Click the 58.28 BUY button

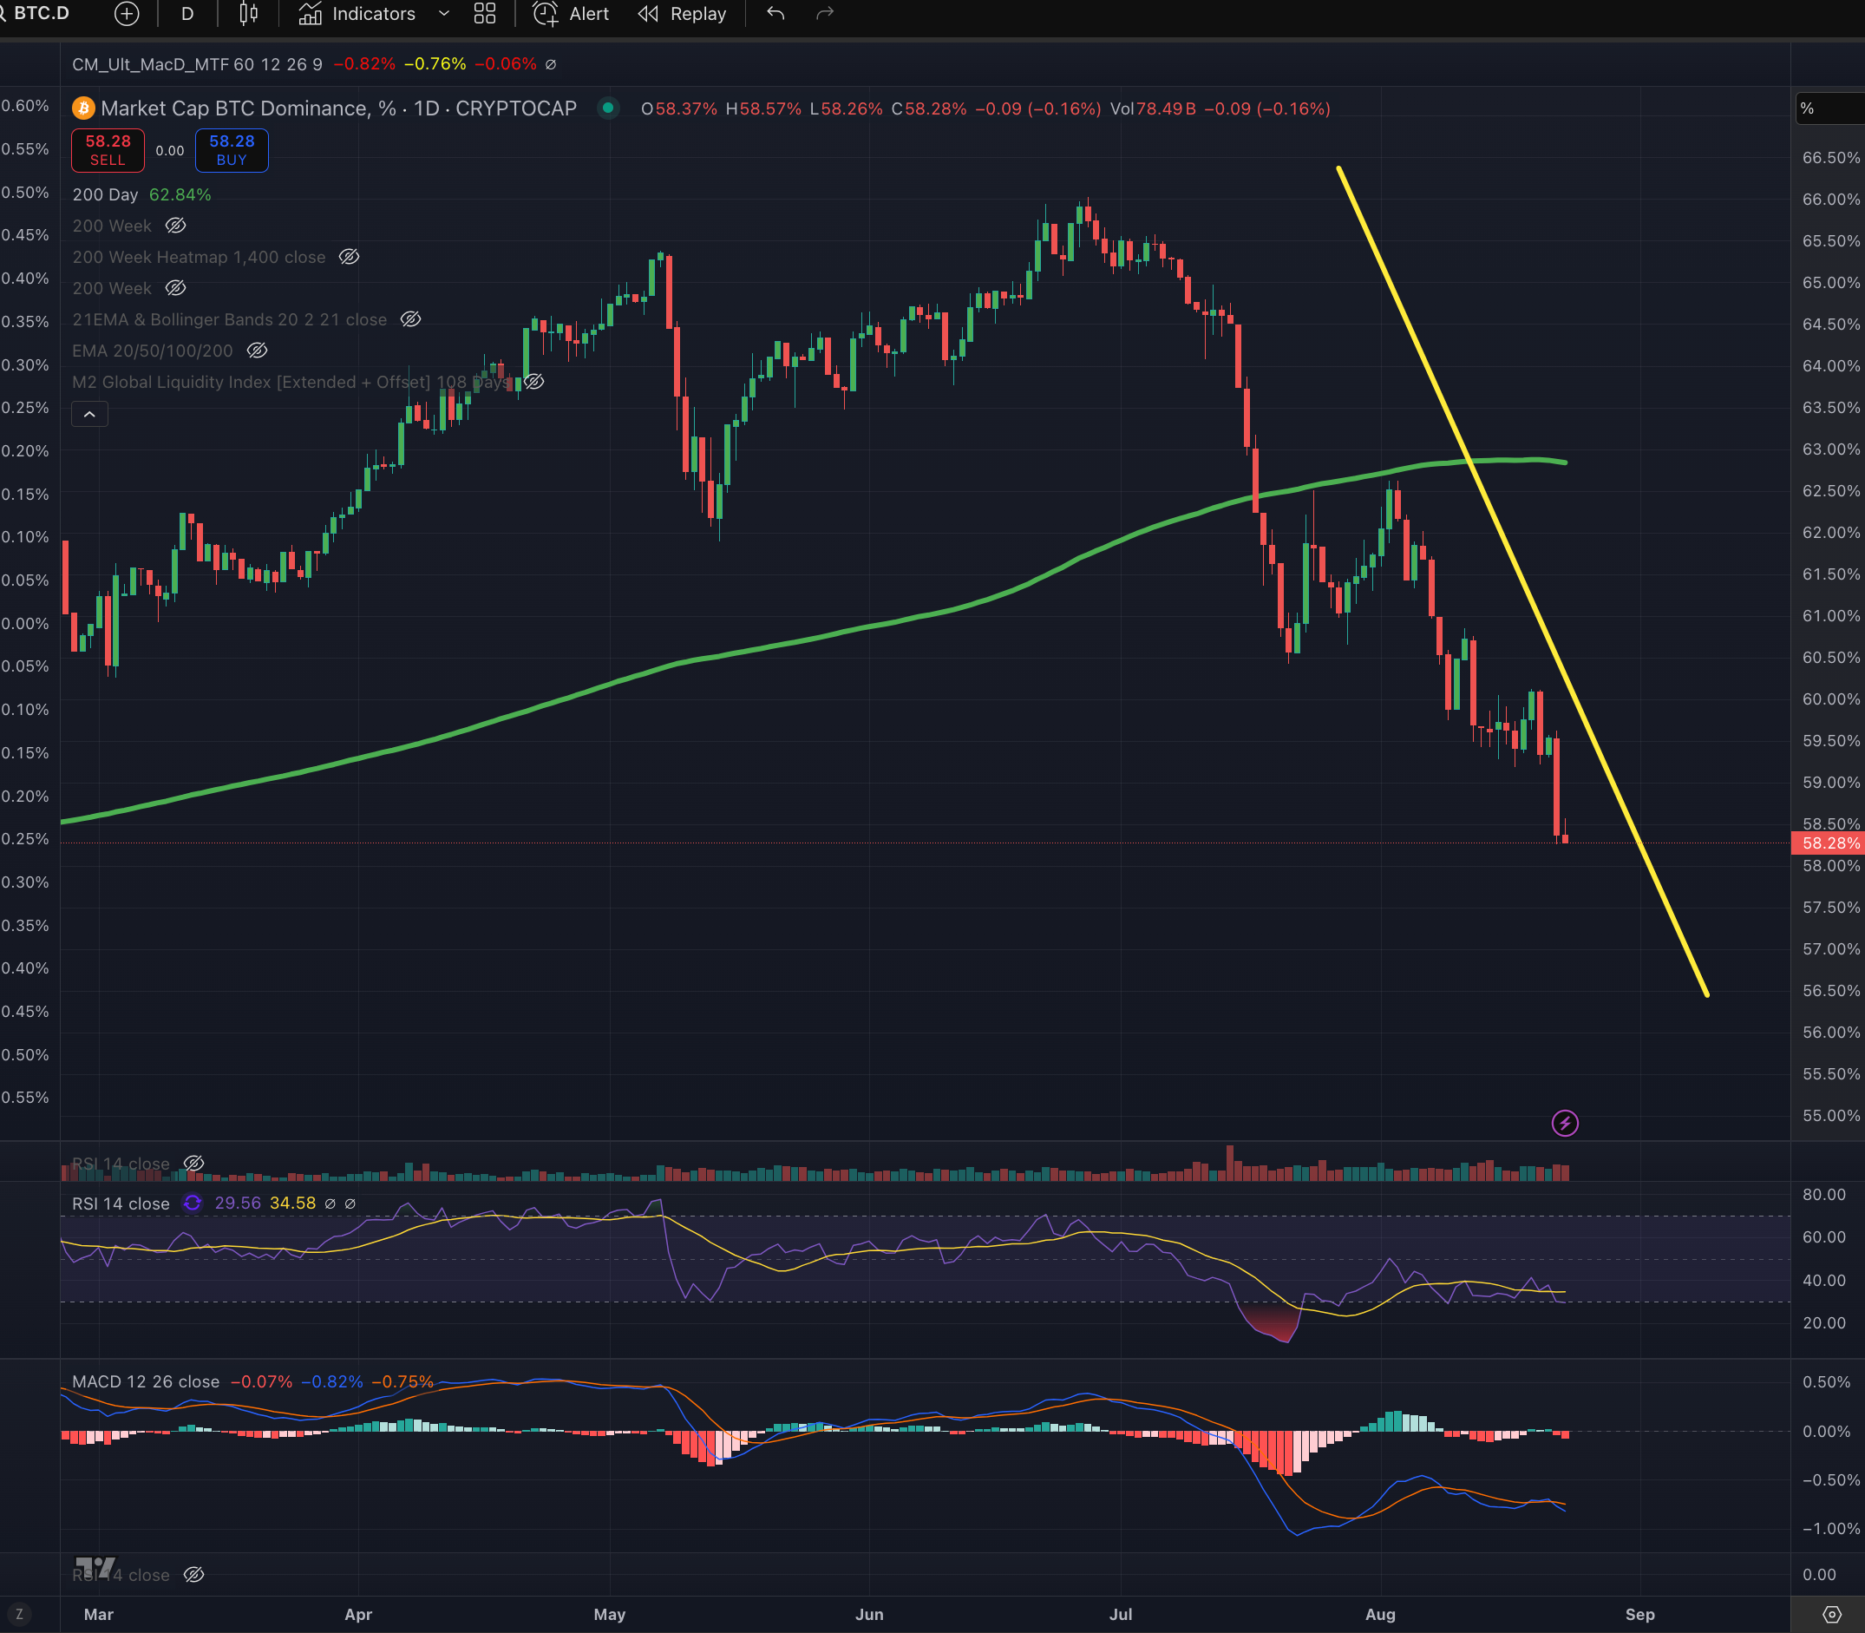point(232,150)
